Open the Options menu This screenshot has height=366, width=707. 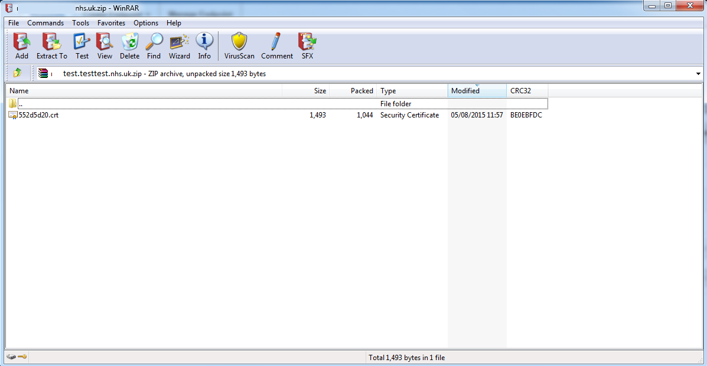click(146, 23)
